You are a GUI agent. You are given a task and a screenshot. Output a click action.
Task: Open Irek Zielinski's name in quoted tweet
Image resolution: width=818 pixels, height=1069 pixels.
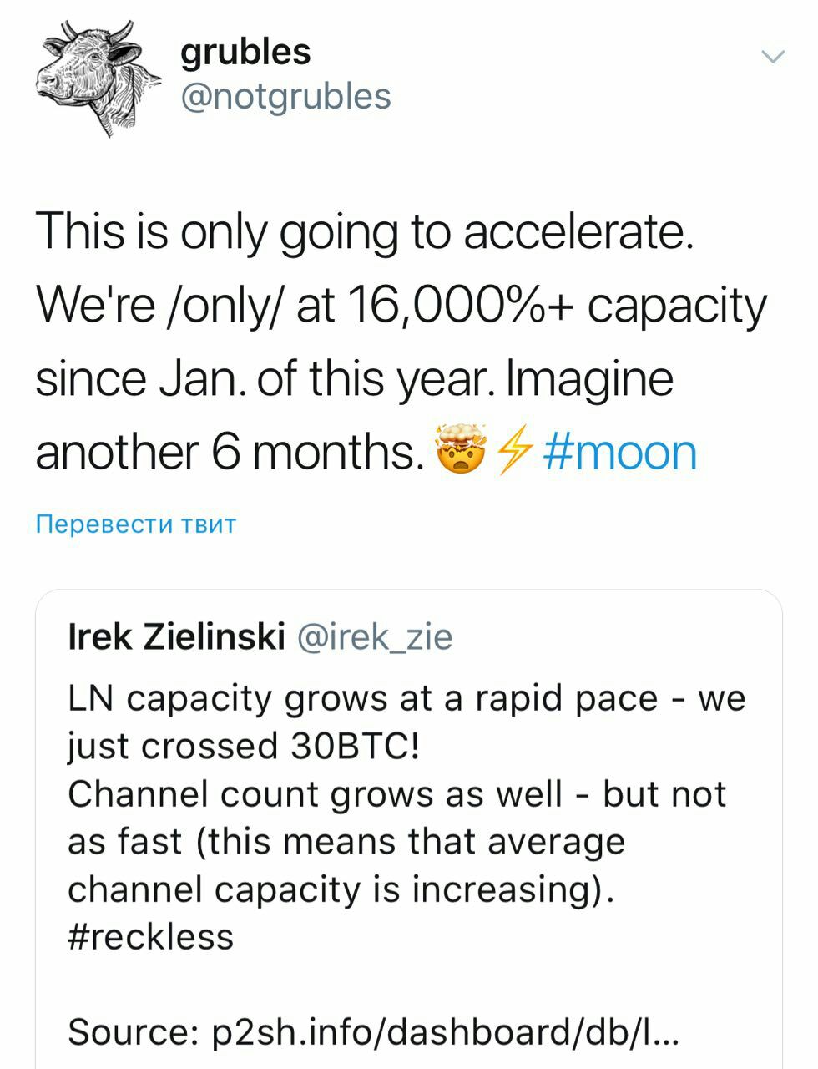175,637
